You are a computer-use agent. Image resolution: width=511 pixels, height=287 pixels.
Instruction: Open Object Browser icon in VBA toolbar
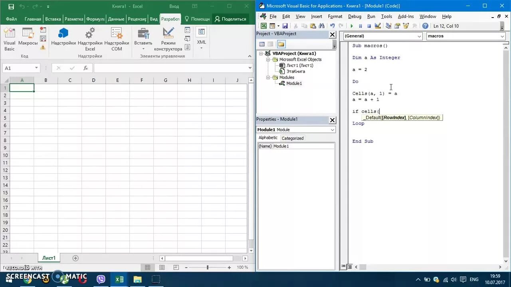406,26
